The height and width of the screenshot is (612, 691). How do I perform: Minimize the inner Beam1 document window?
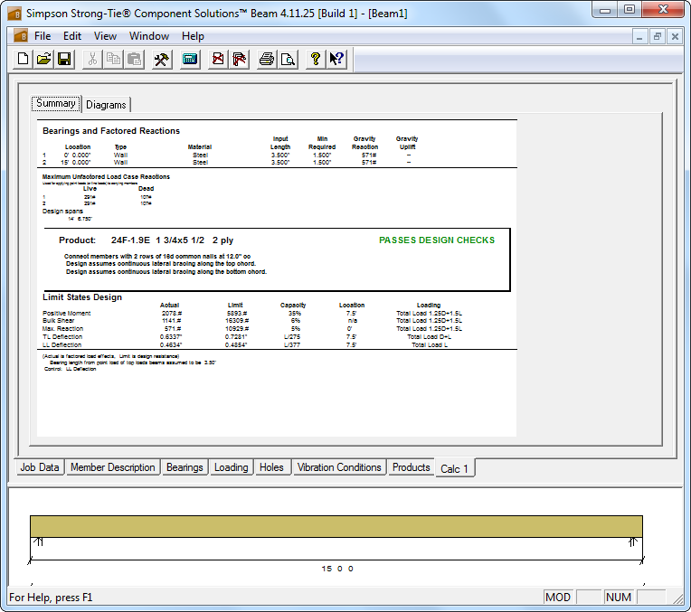tap(639, 36)
